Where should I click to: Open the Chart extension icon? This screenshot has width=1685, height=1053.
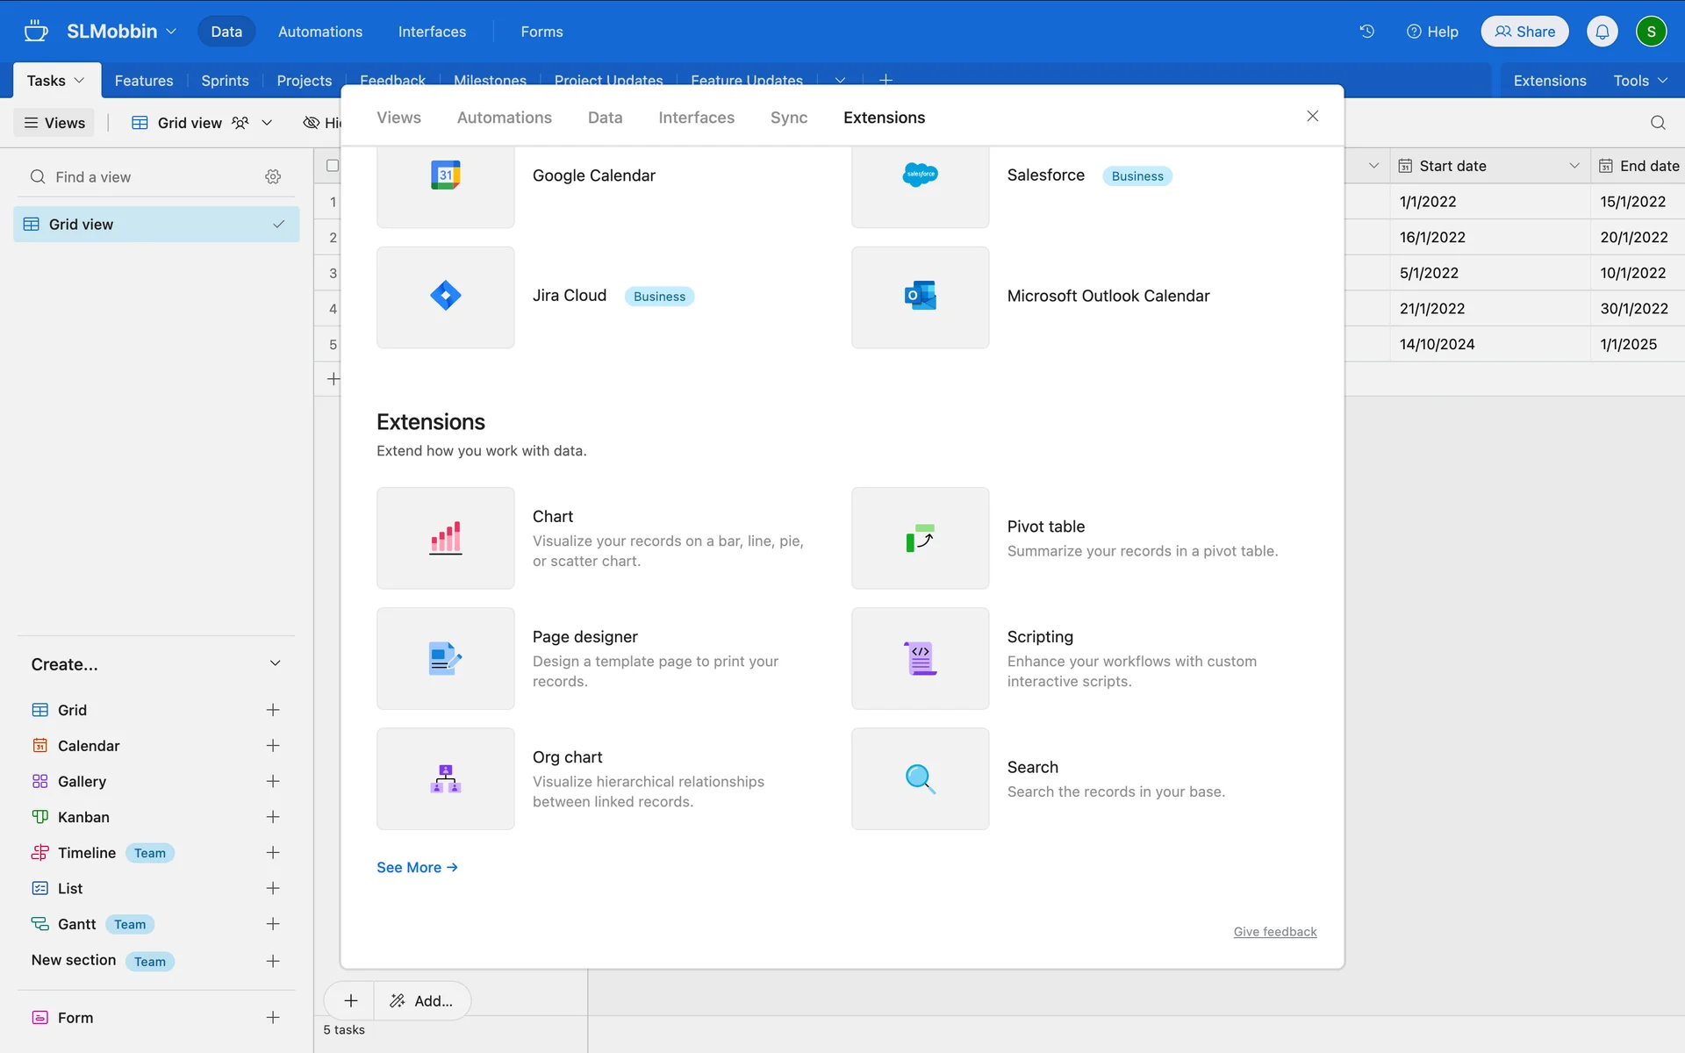[x=445, y=538]
